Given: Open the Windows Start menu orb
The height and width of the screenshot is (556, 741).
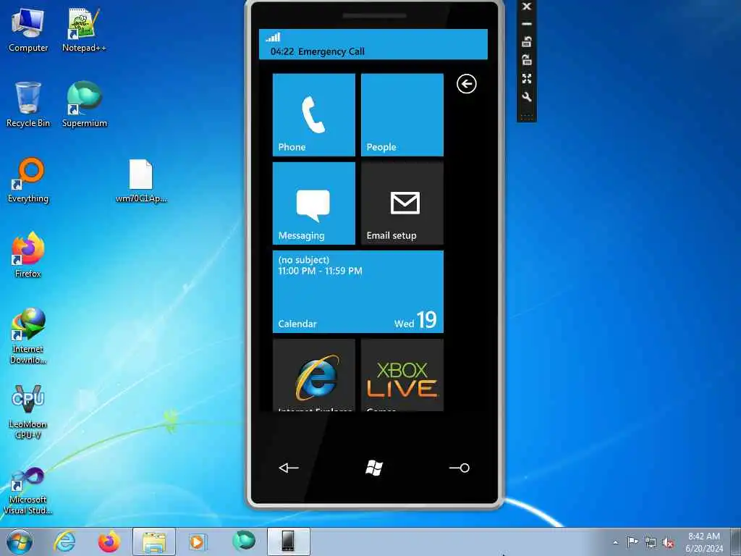Looking at the screenshot, I should 20,542.
